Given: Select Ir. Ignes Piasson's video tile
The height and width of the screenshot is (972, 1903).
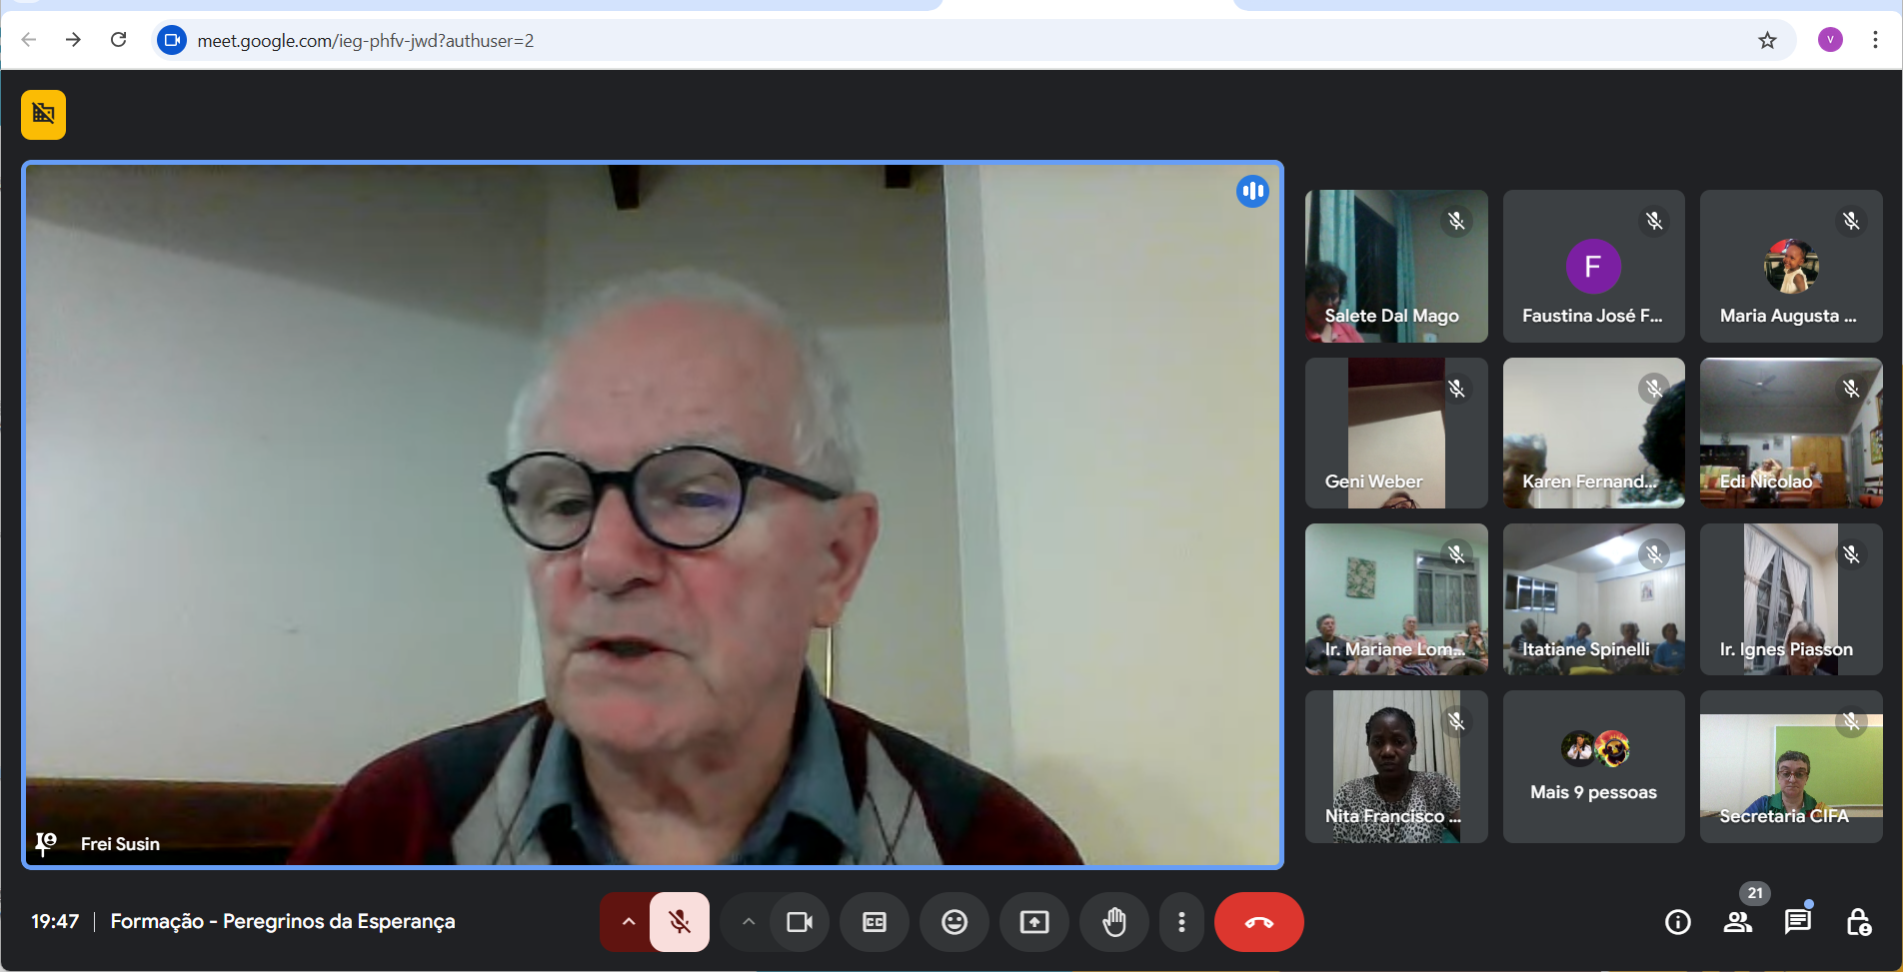Looking at the screenshot, I should tap(1791, 599).
